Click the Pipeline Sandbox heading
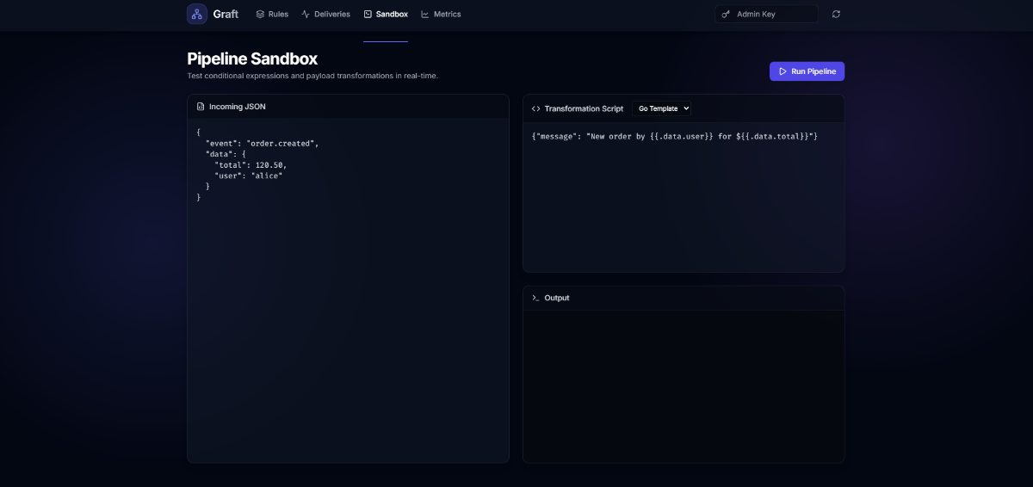1033x487 pixels. point(252,59)
